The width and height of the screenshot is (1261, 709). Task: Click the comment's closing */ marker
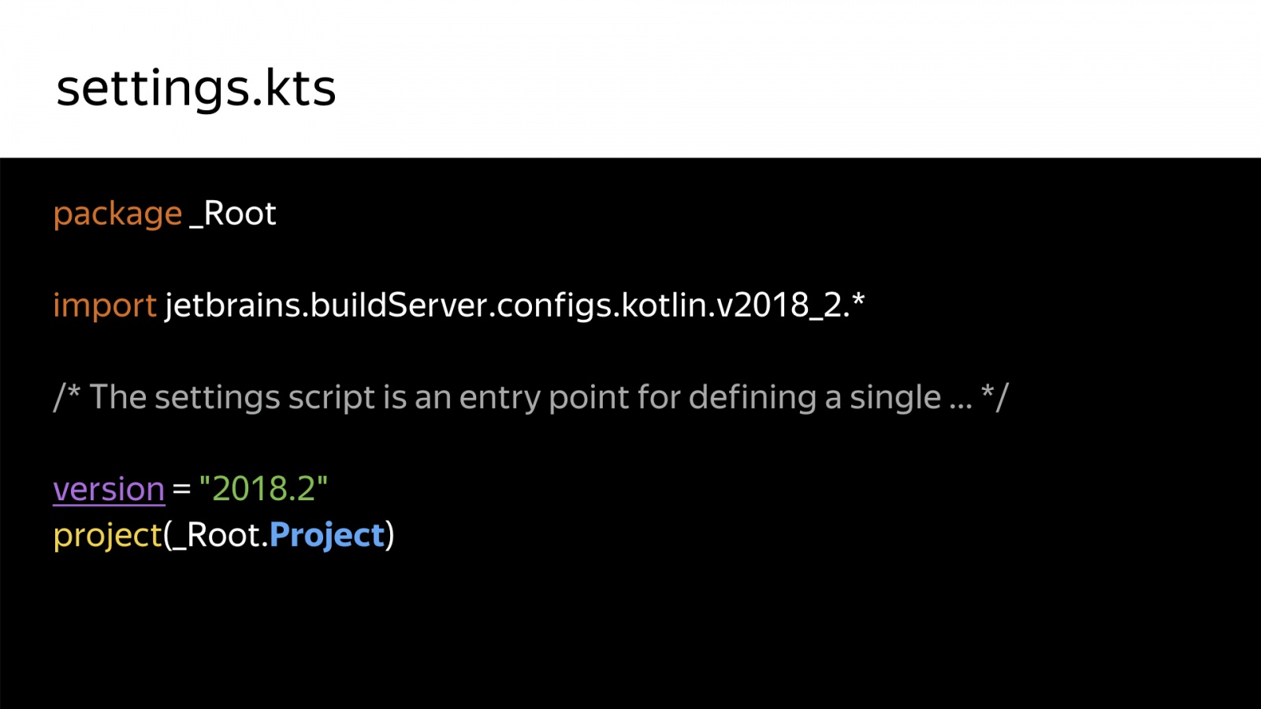coord(995,397)
